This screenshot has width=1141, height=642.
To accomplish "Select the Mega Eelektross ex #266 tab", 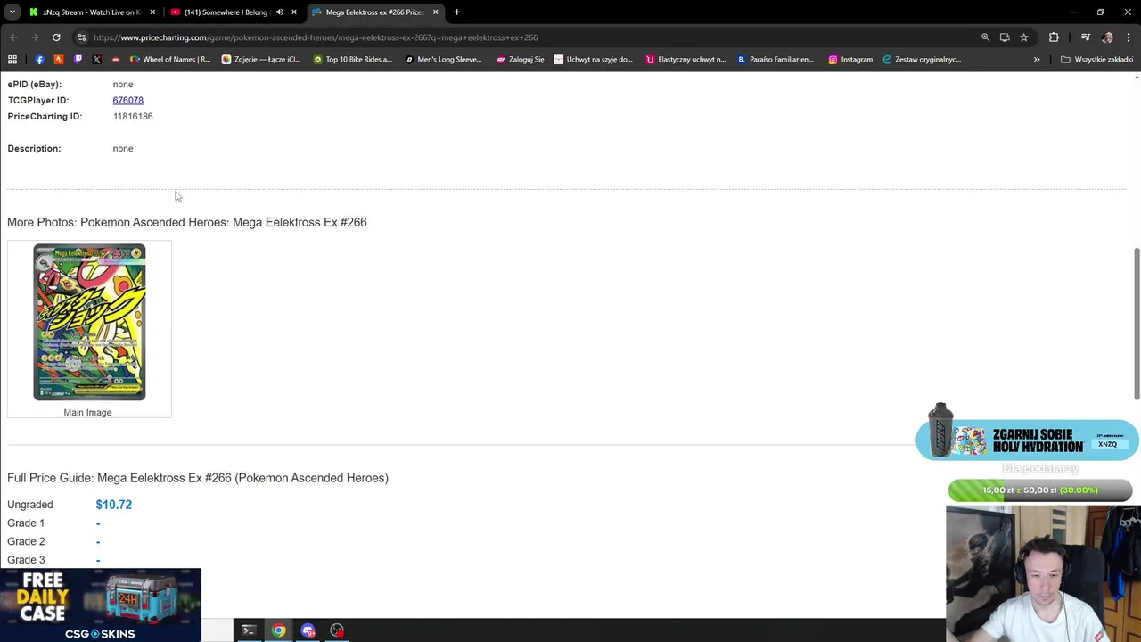I will tap(373, 12).
